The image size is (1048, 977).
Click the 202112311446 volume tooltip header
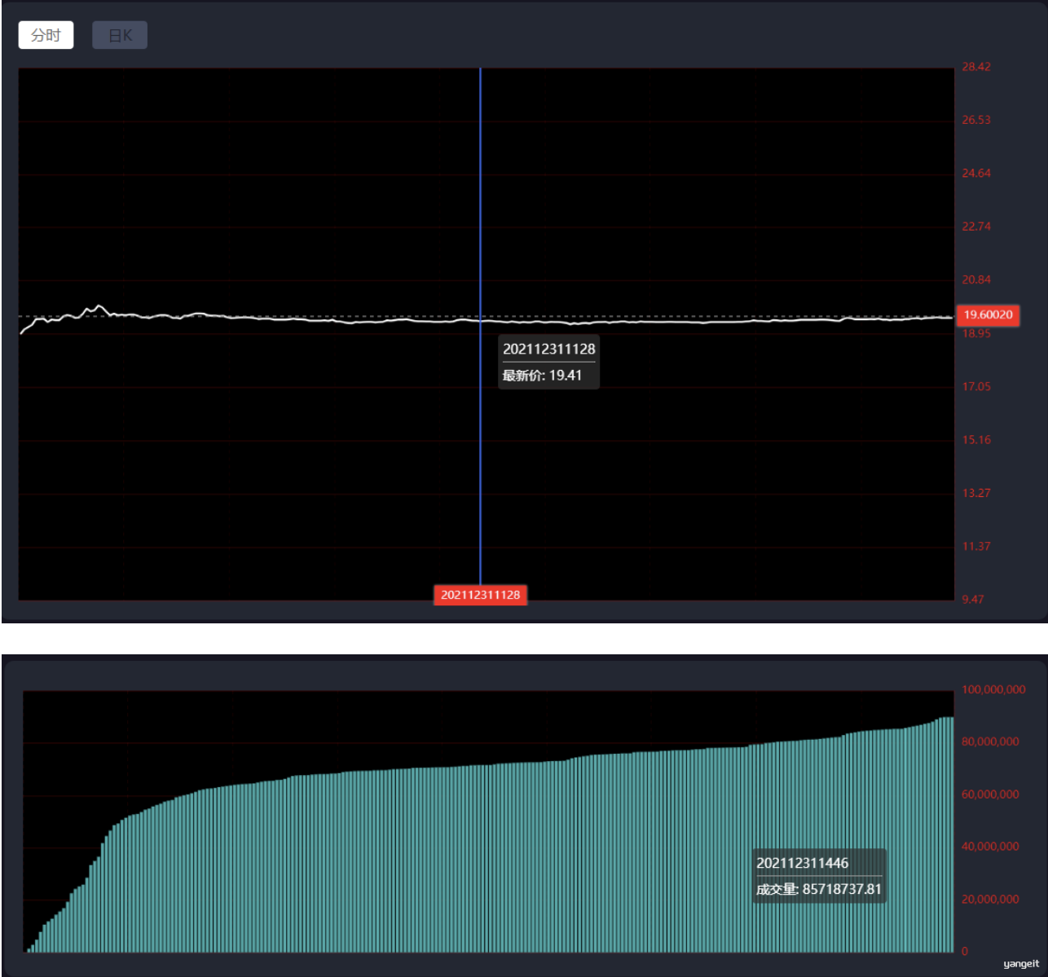(x=802, y=863)
